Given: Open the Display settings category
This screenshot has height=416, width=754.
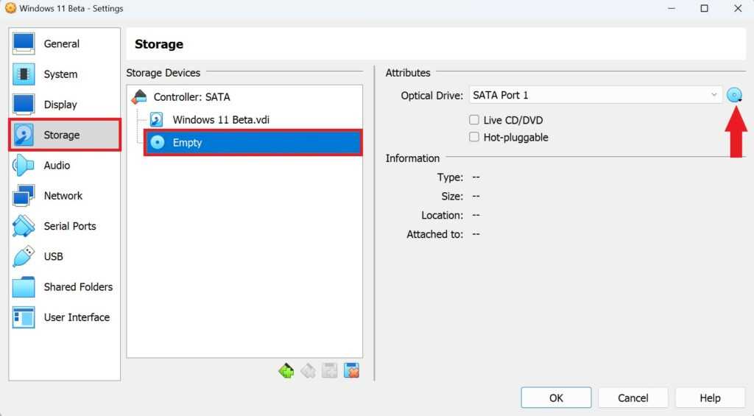Looking at the screenshot, I should coord(60,105).
